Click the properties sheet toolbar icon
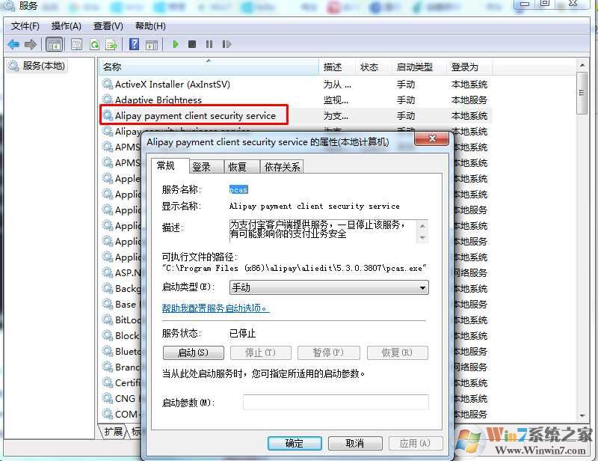The height and width of the screenshot is (461, 598). tap(77, 45)
